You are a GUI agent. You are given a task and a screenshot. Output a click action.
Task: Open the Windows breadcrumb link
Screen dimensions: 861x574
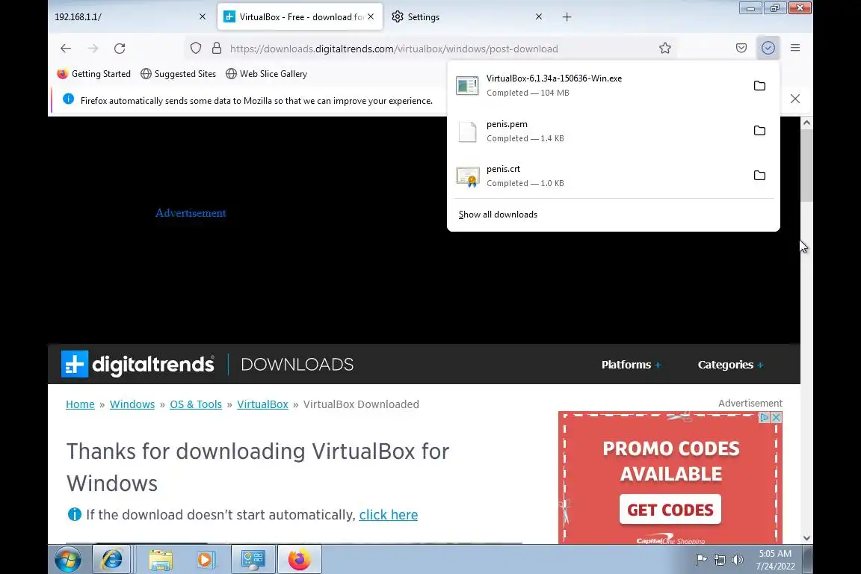[x=132, y=404]
